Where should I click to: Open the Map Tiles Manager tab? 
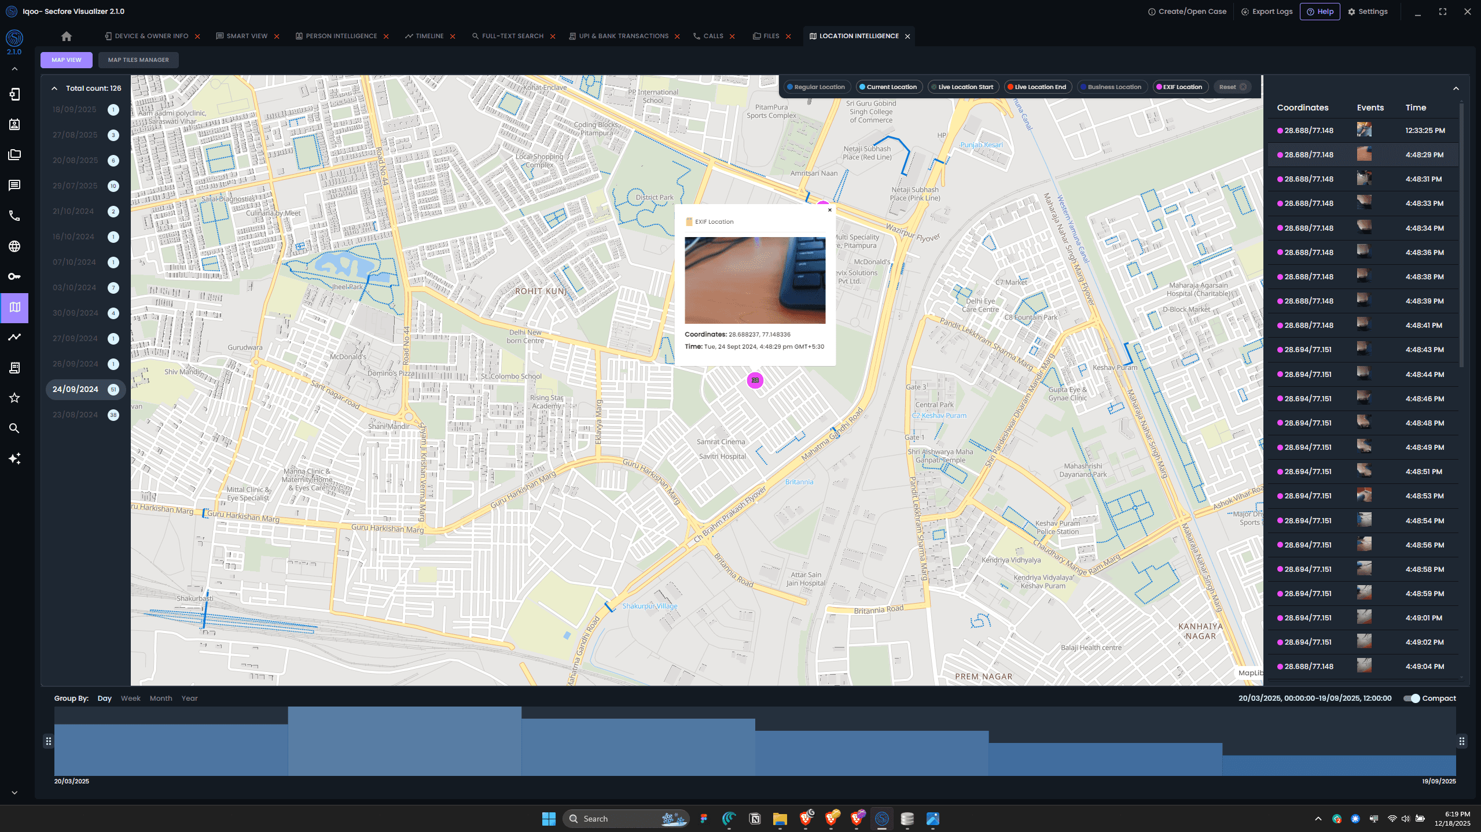pos(138,60)
